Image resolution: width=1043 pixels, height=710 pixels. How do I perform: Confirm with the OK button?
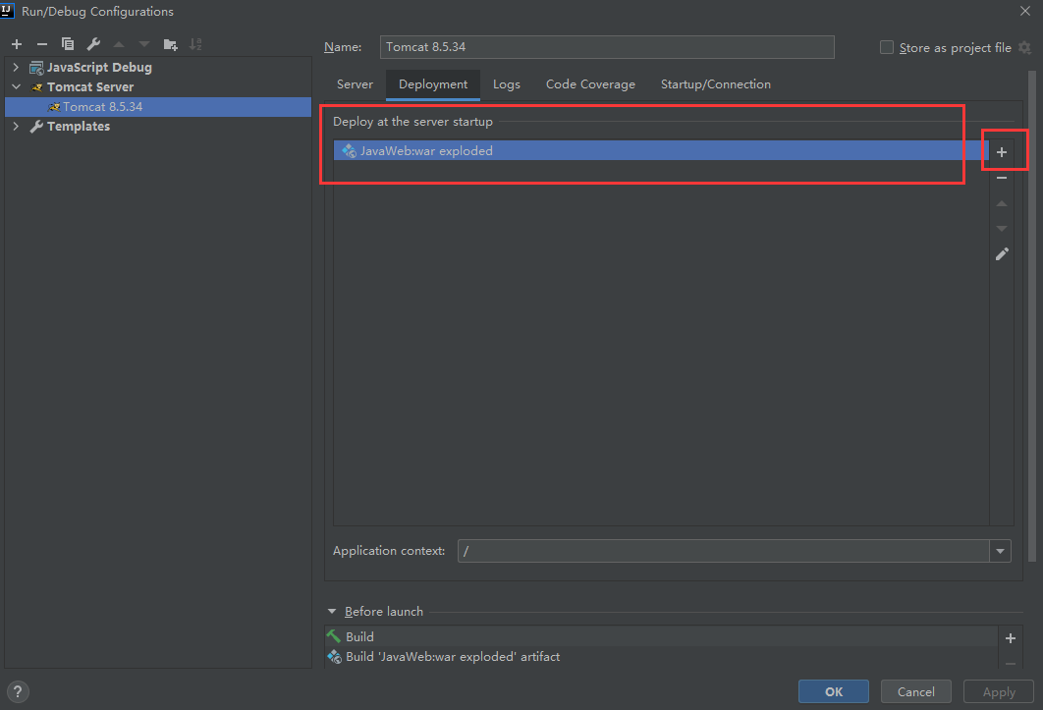click(834, 691)
